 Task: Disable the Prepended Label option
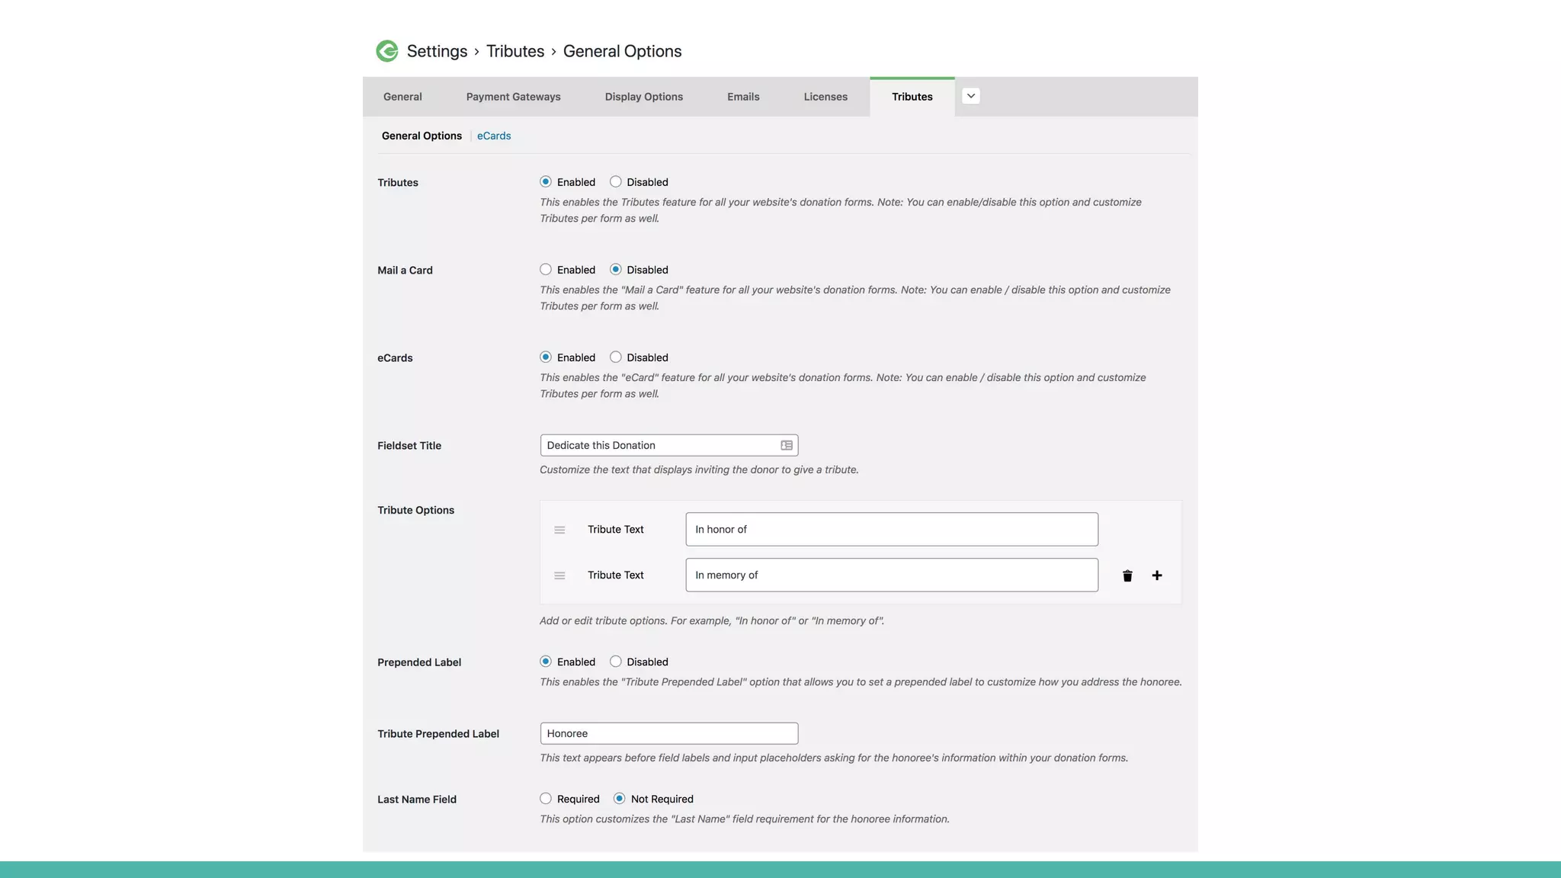tap(616, 662)
